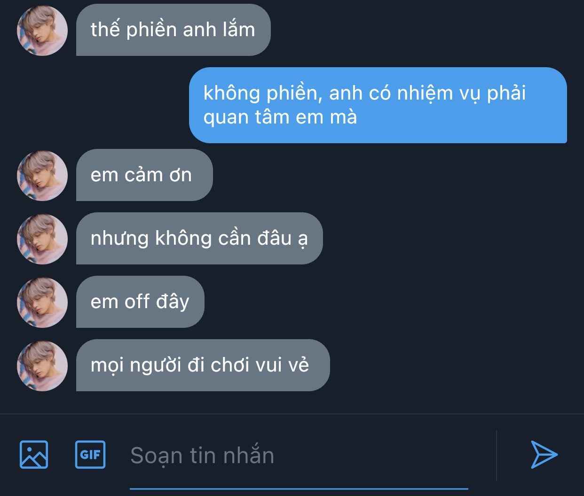Click the word 'off' in the message
This screenshot has width=584, height=496.
[137, 302]
